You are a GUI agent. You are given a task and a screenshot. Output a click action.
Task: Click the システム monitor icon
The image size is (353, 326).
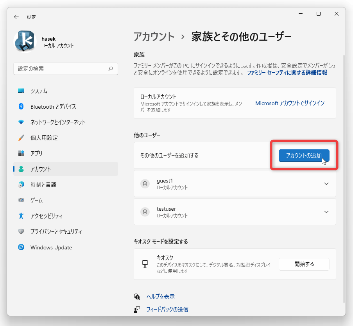pos(21,91)
